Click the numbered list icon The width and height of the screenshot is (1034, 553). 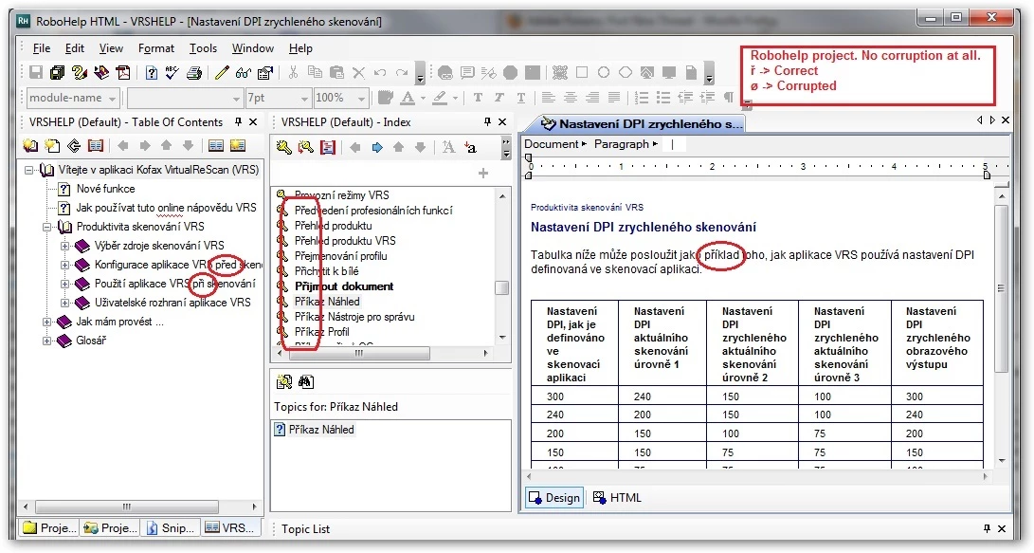[642, 98]
